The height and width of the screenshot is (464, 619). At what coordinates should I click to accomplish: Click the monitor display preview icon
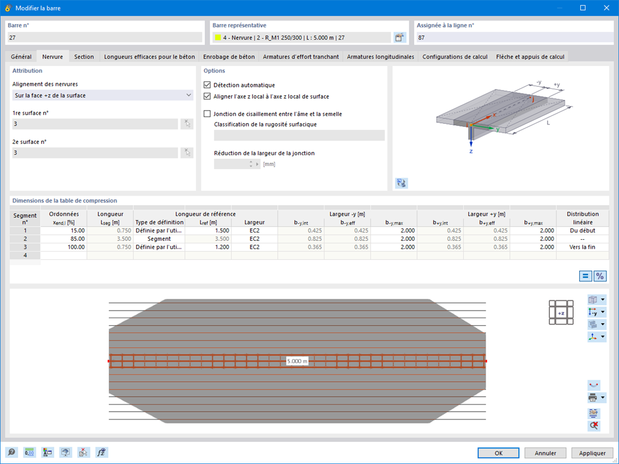[65, 452]
